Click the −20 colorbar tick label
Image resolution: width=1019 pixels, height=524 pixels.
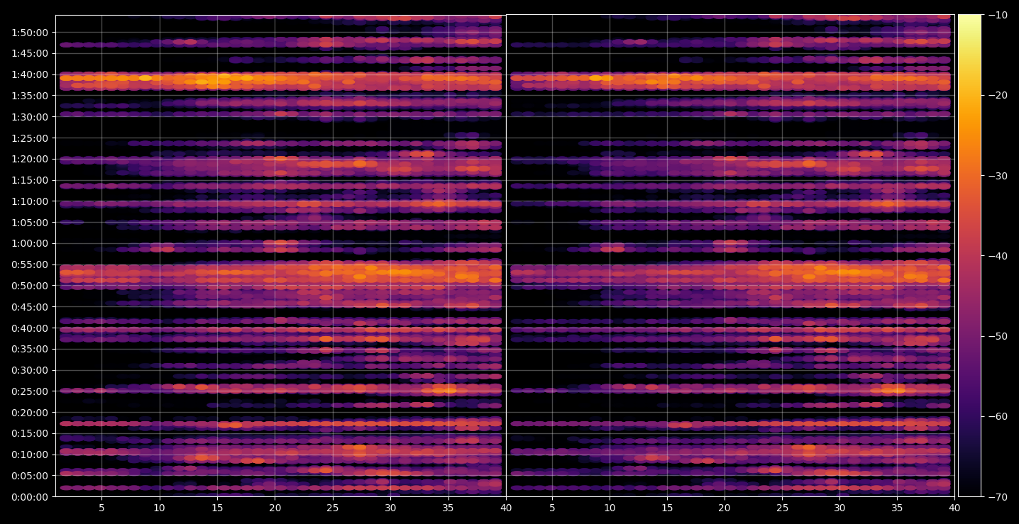996,96
